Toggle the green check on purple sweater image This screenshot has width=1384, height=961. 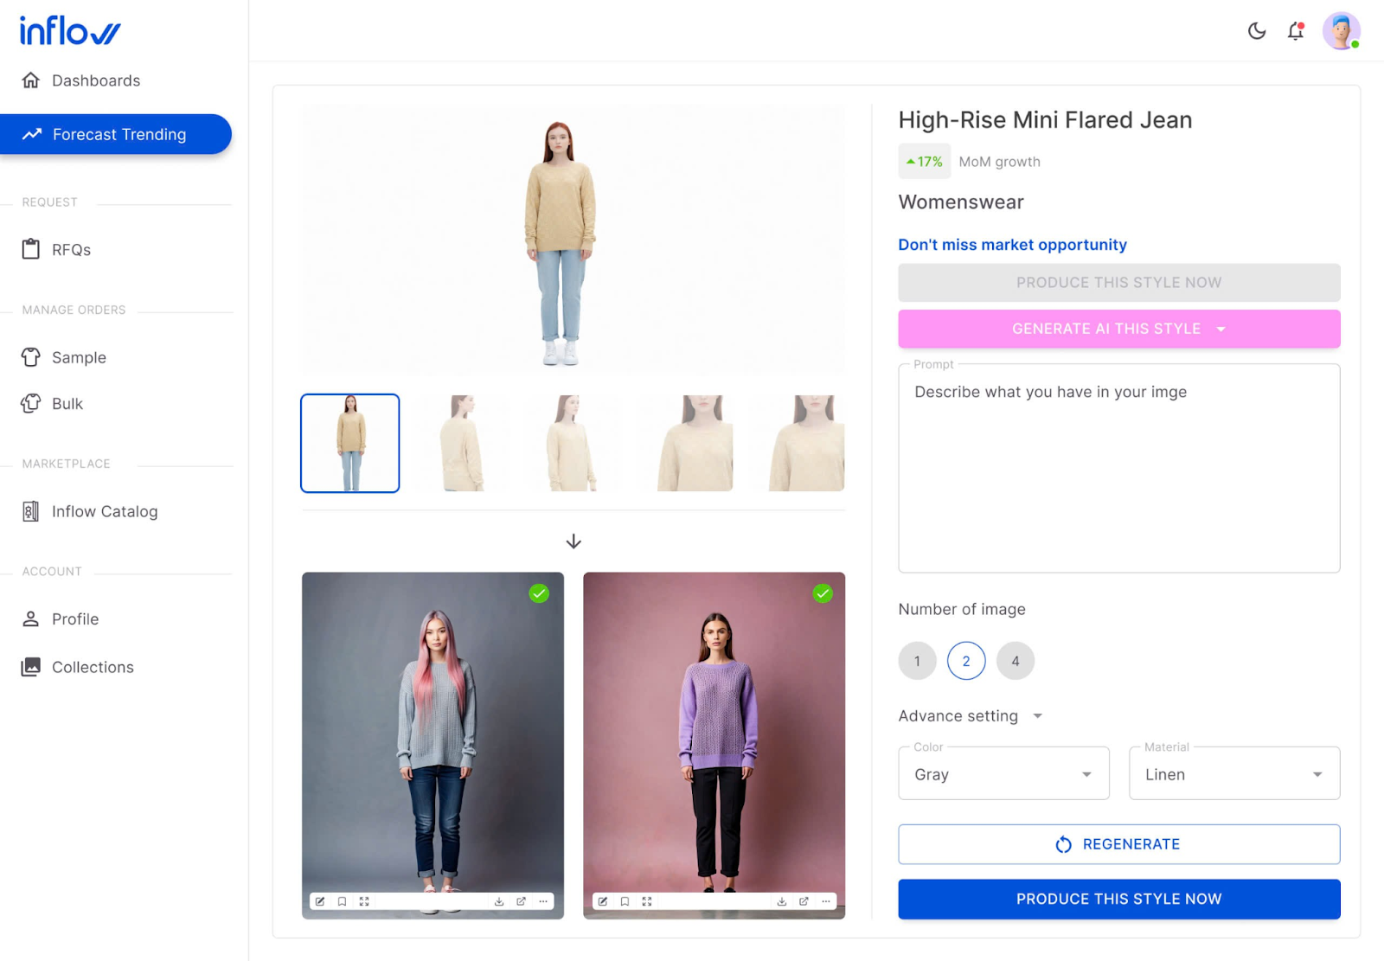click(823, 593)
